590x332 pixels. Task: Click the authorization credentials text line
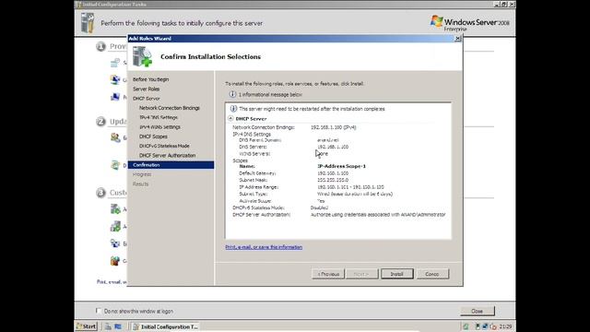378,215
